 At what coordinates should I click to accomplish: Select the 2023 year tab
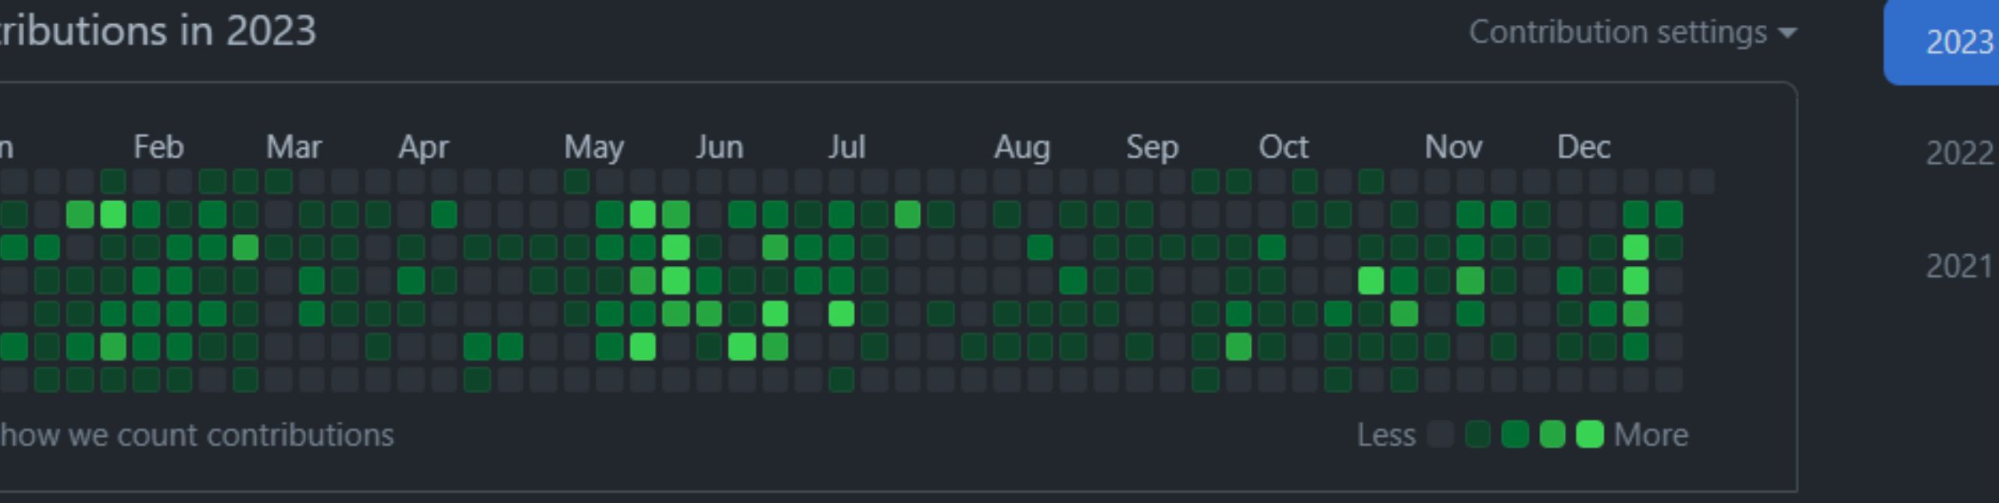pyautogui.click(x=1958, y=42)
